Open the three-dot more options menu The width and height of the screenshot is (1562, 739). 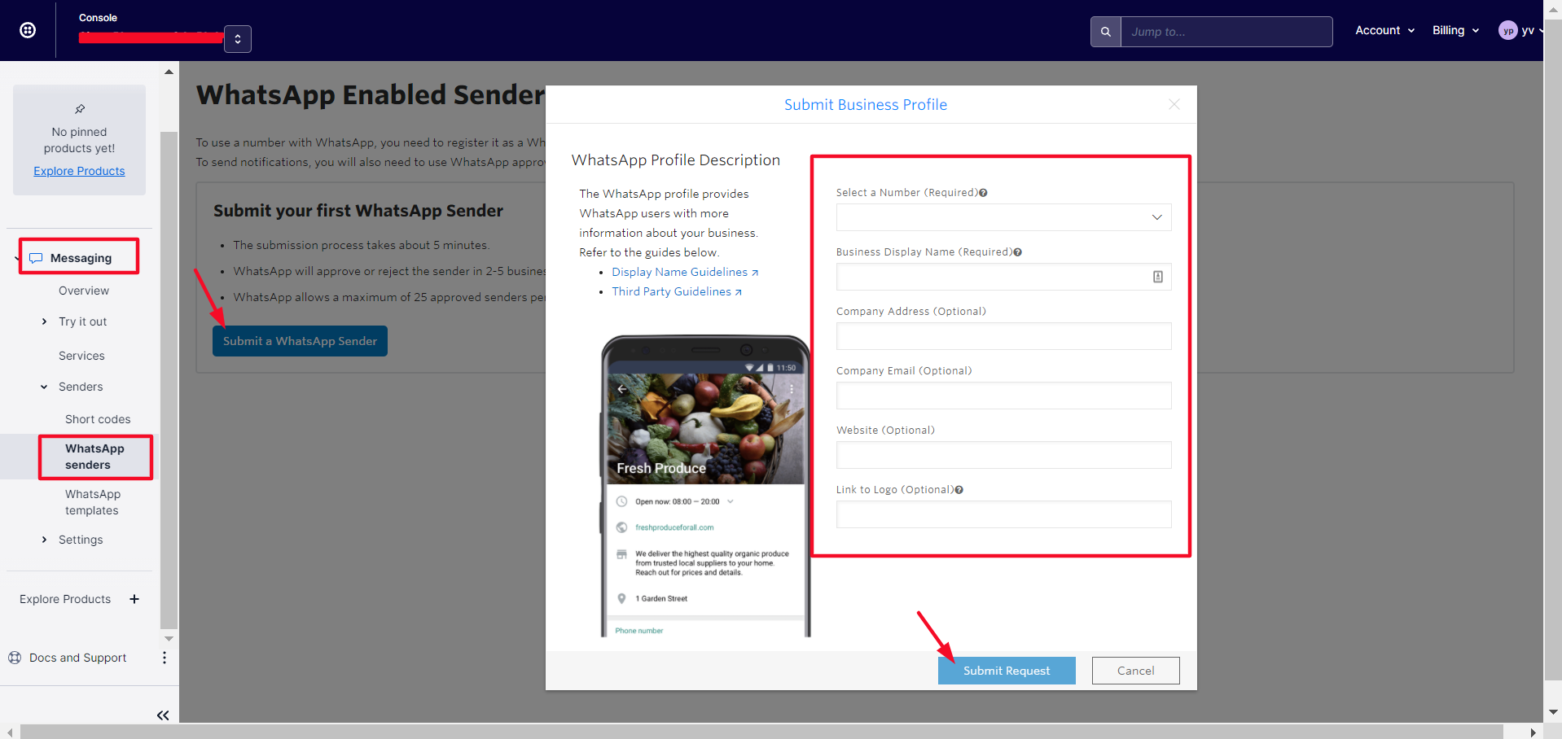click(165, 658)
